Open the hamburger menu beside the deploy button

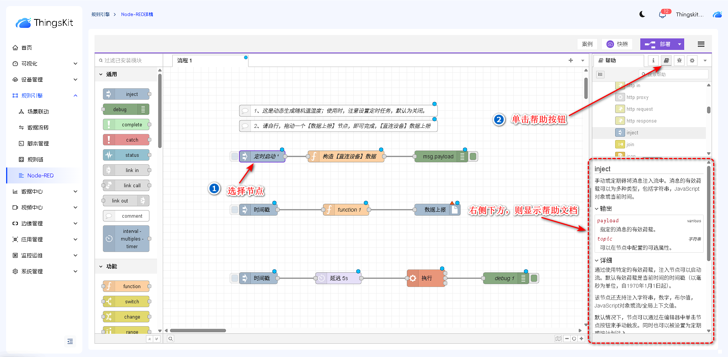701,44
